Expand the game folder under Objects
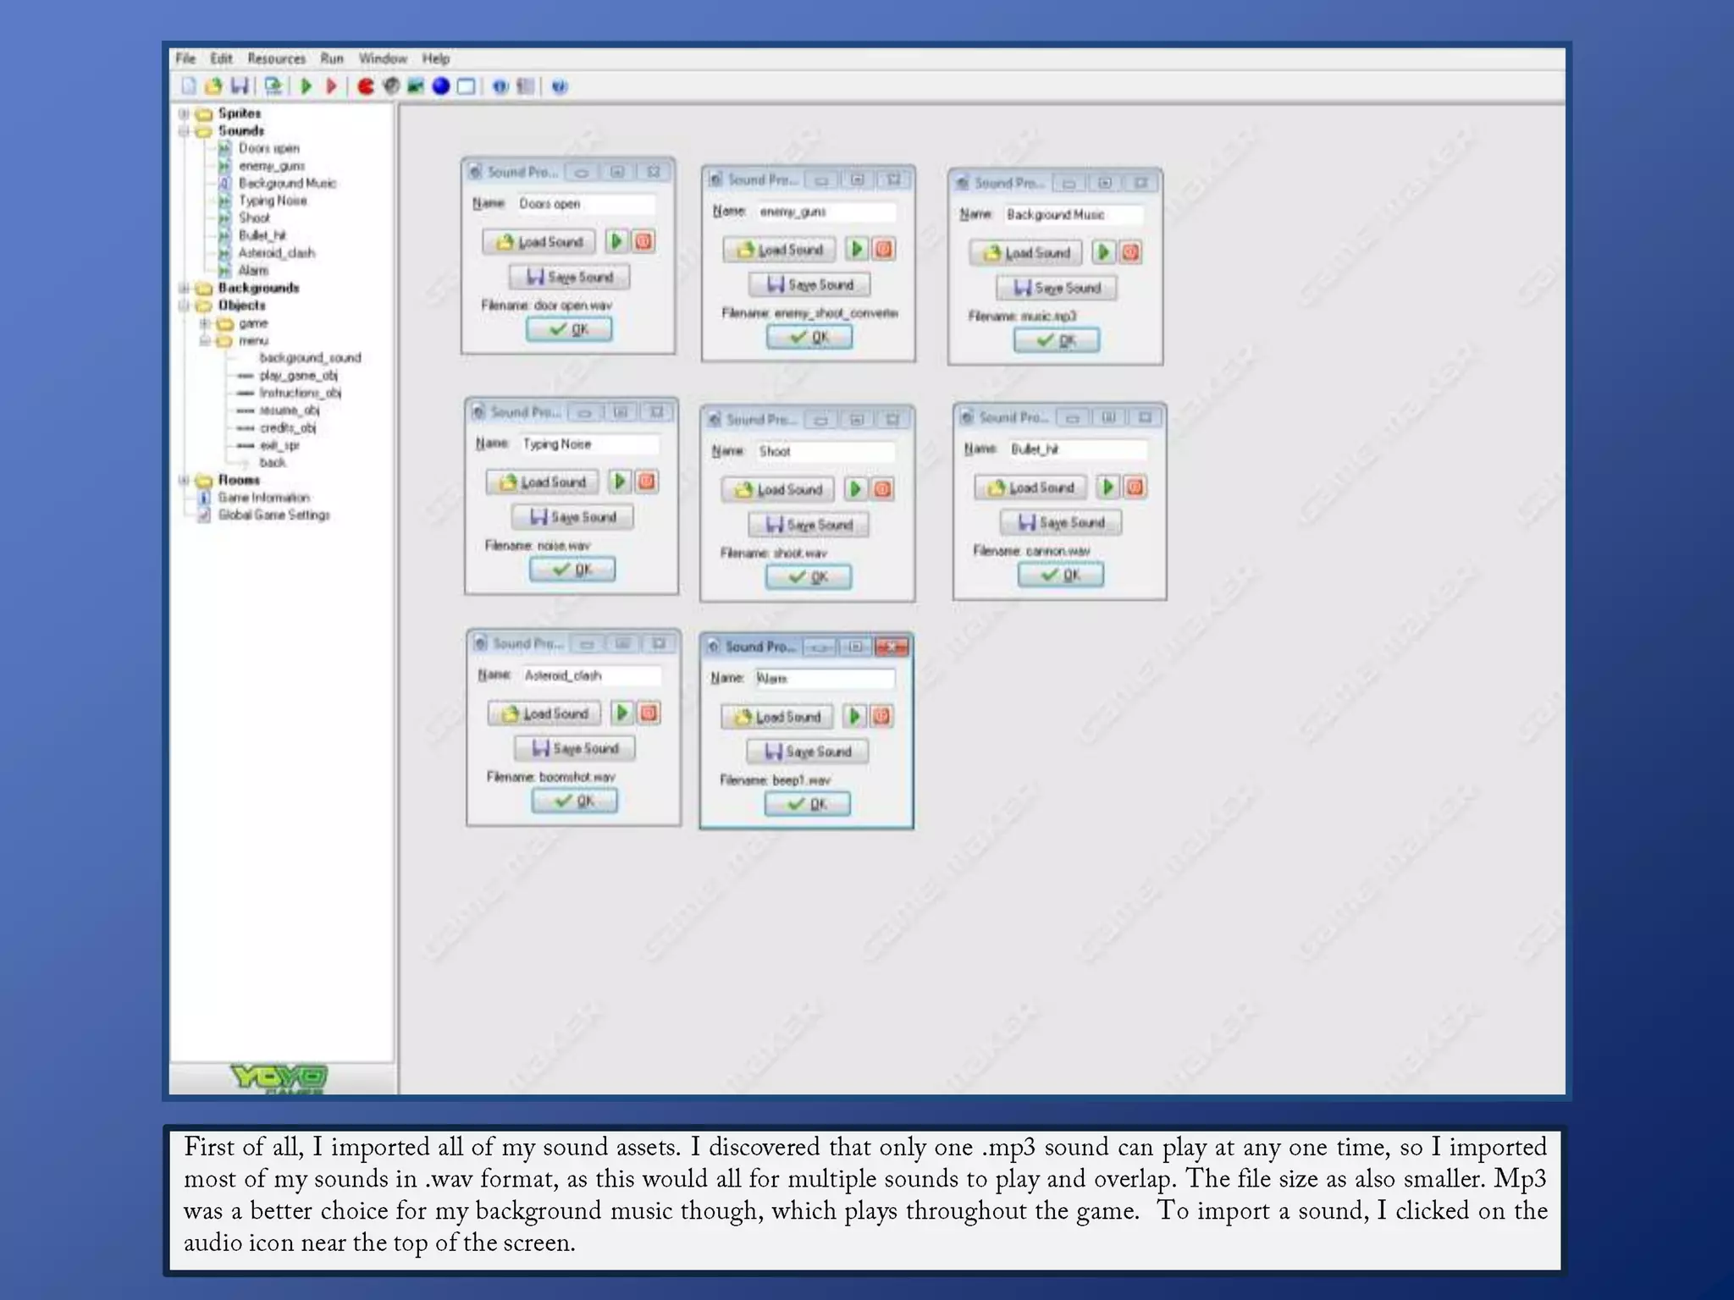The image size is (1734, 1300). point(205,323)
